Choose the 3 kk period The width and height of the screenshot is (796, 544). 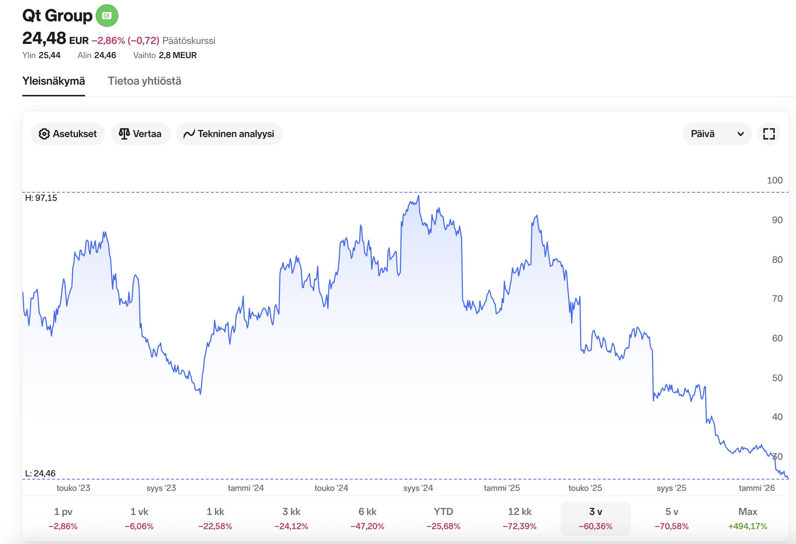click(x=291, y=518)
